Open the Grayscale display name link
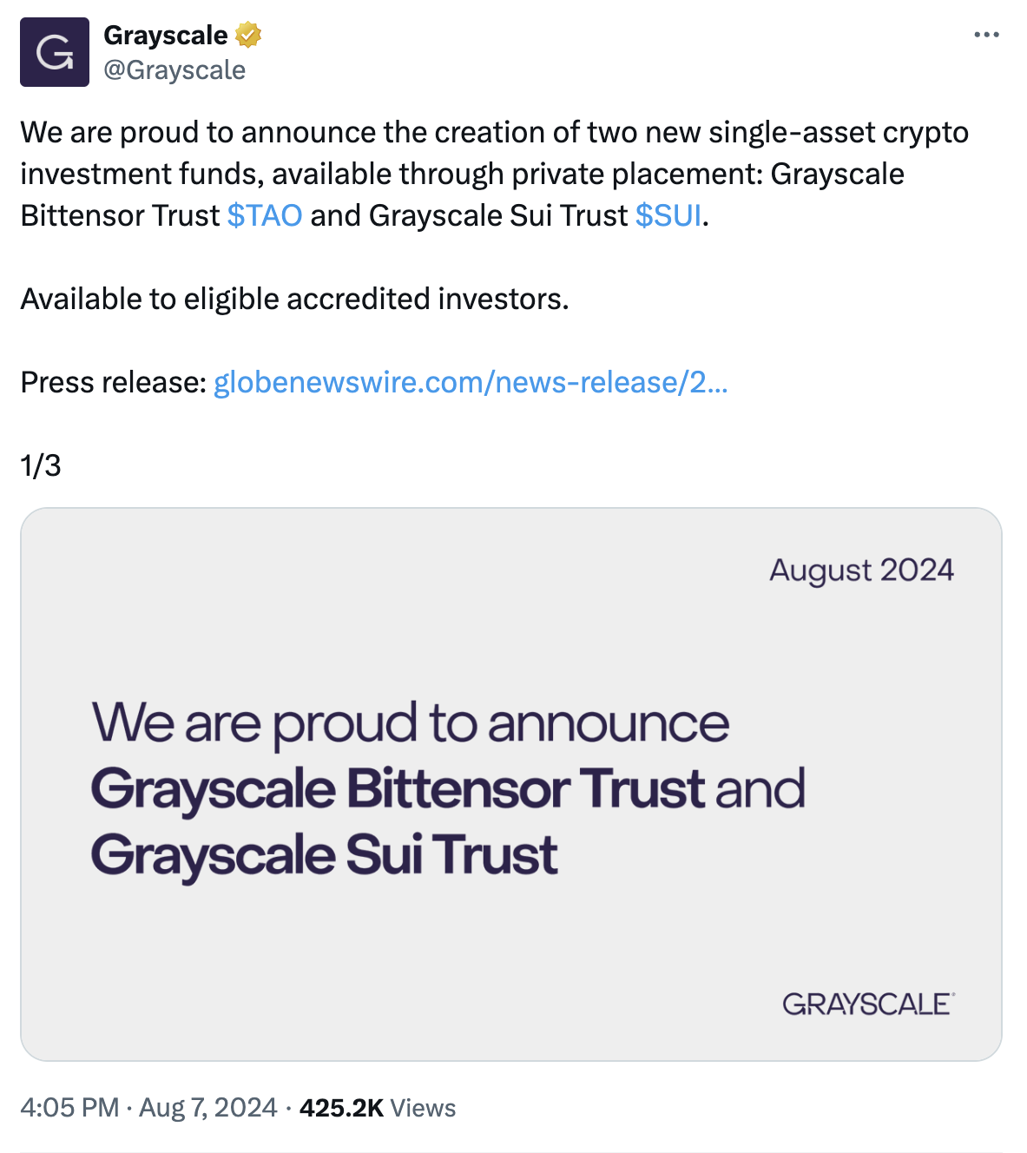1027x1153 pixels. coord(166,36)
